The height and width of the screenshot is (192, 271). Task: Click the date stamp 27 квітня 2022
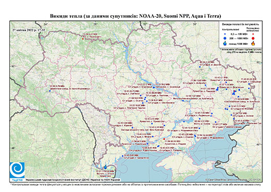[29, 30]
